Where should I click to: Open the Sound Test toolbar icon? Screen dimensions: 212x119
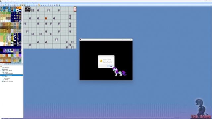tap(55, 5)
